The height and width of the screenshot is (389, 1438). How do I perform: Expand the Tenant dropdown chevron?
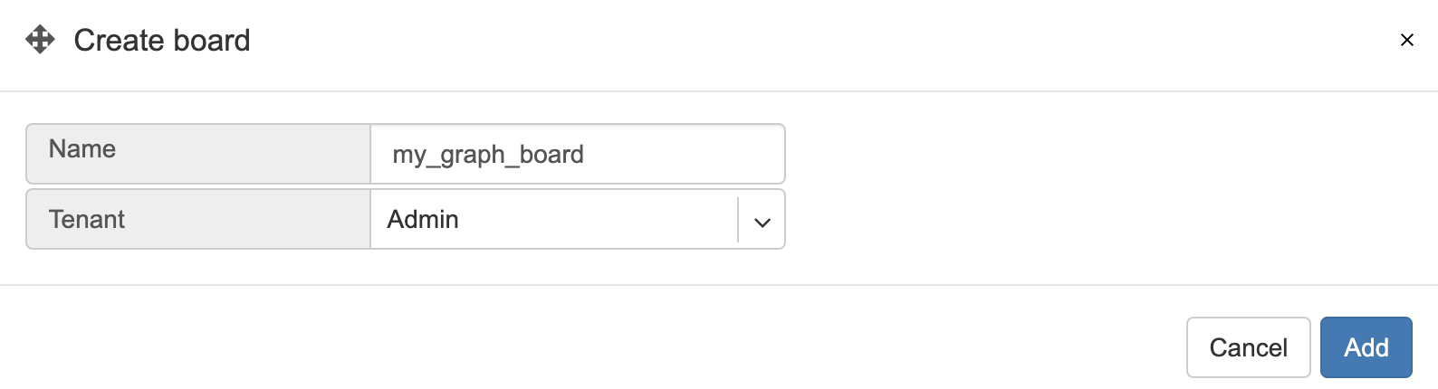(x=762, y=221)
